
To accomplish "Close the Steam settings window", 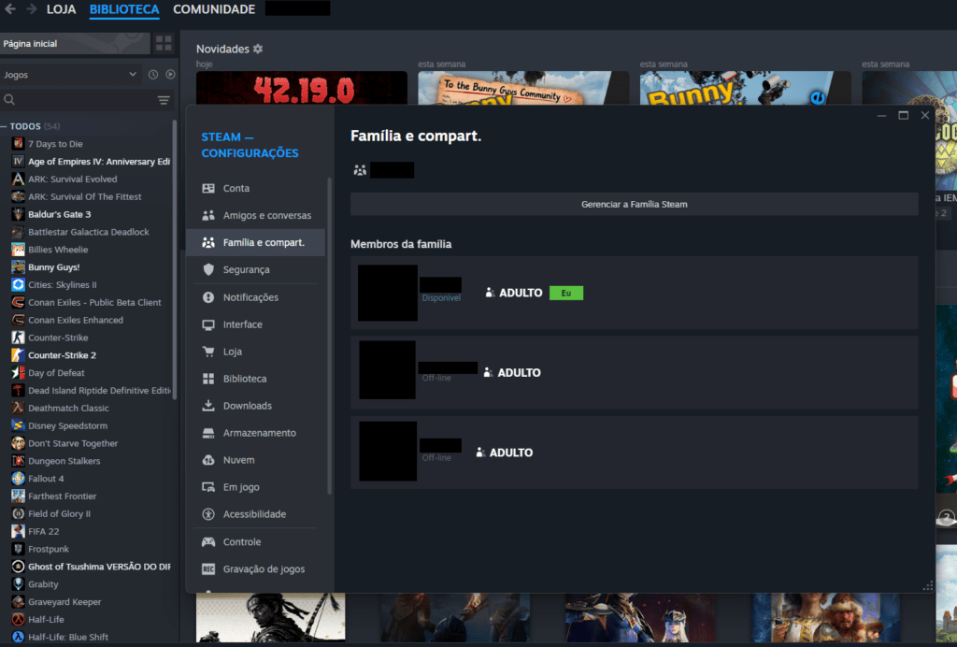I will click(925, 115).
